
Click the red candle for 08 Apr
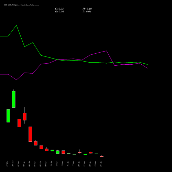(41, 147)
